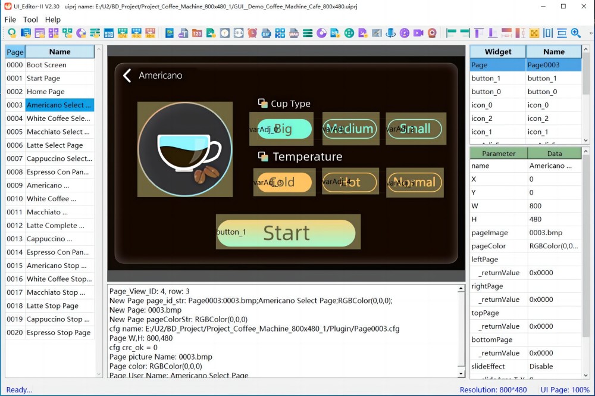Select the coffee cup image on canvas
Viewport: 595px width, 396px height.
point(185,149)
